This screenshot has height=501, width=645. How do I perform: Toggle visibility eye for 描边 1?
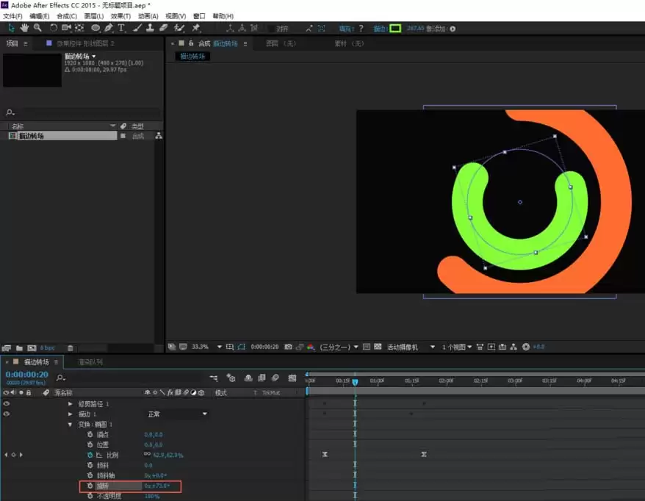point(6,414)
